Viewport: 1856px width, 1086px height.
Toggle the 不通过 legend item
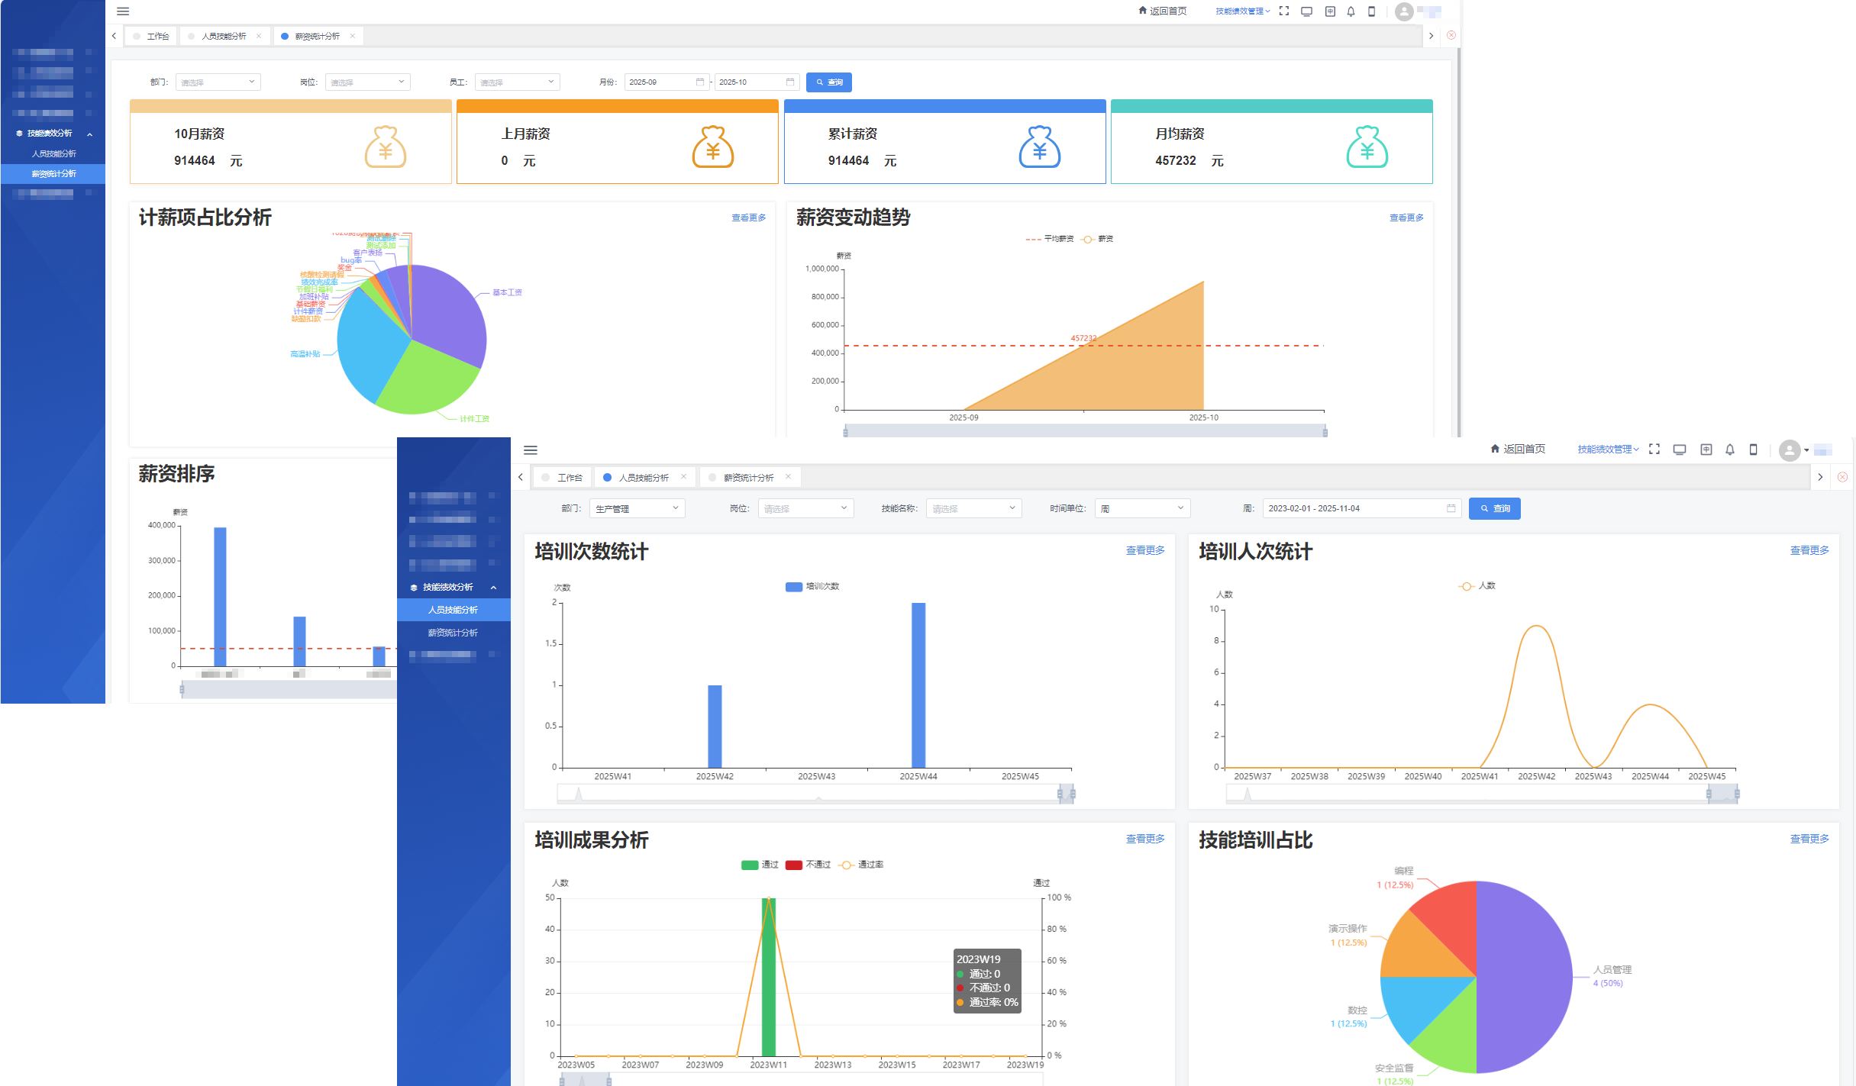[808, 865]
